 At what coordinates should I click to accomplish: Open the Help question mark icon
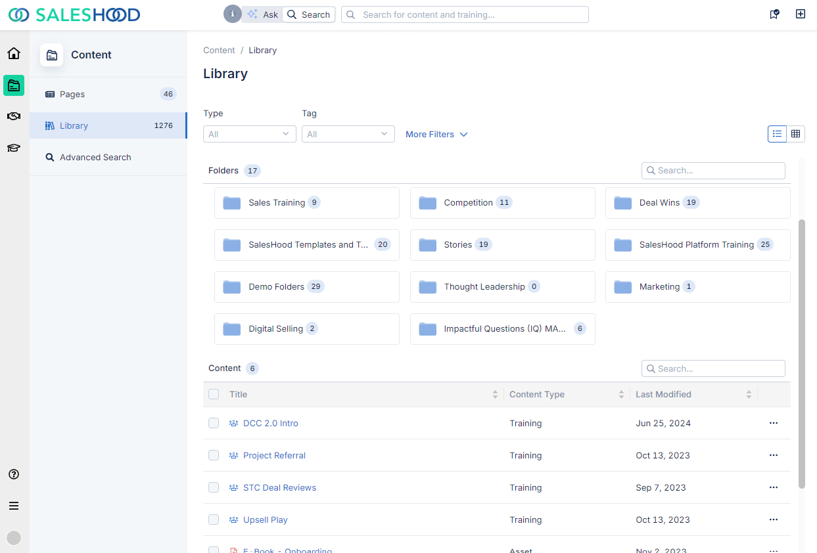(14, 474)
